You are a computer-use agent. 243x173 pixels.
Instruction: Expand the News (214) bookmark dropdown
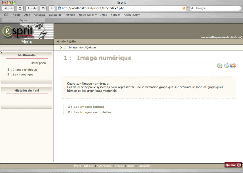pyautogui.click(x=88, y=15)
